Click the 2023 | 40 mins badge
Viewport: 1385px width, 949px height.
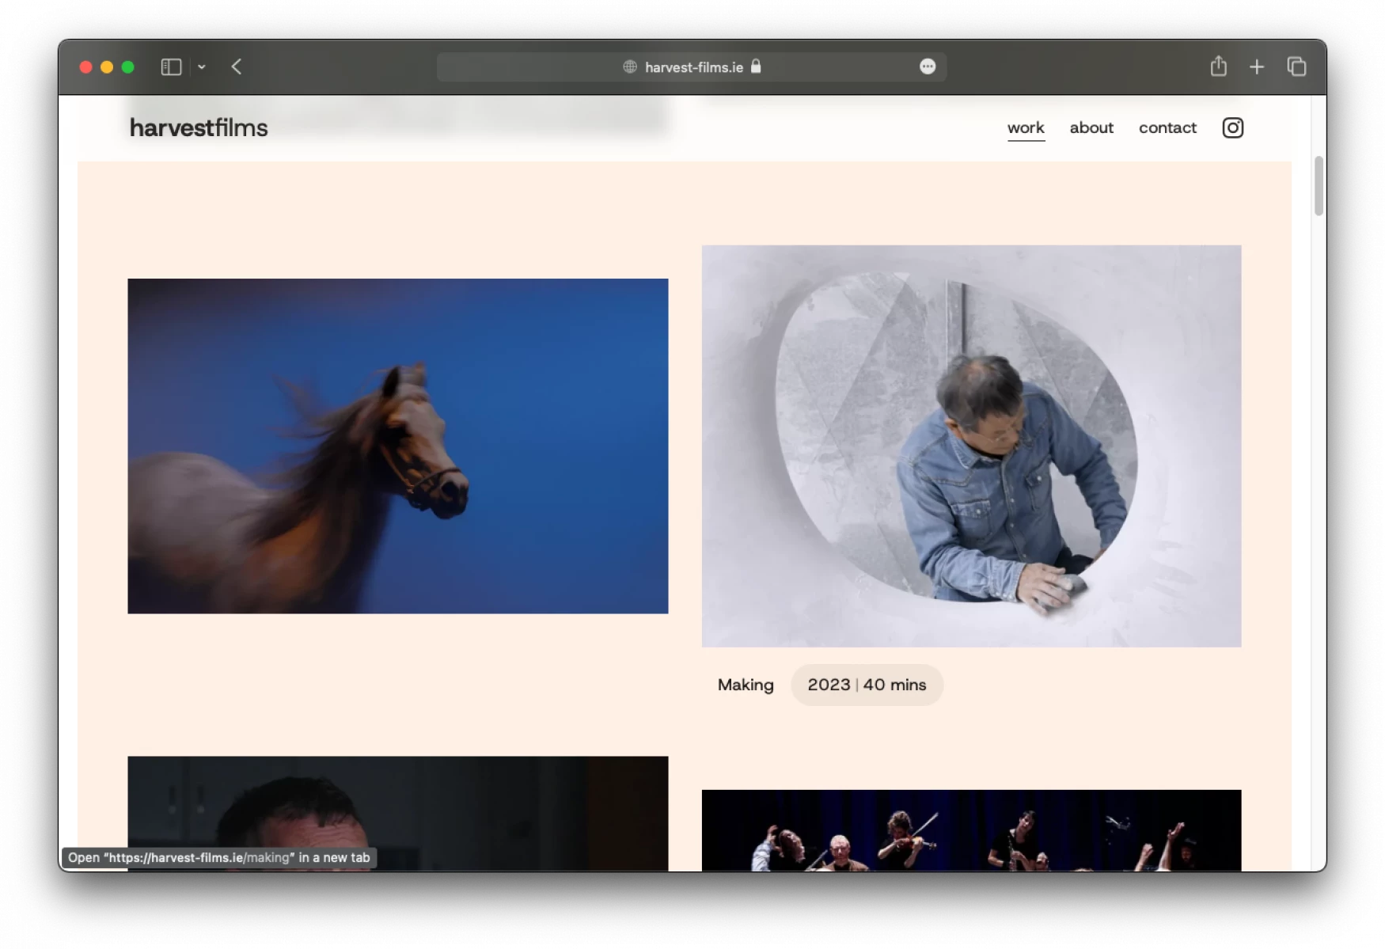[867, 685]
